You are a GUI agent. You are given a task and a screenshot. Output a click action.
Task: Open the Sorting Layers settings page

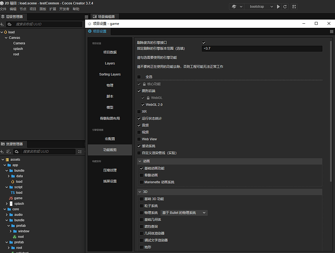110,74
